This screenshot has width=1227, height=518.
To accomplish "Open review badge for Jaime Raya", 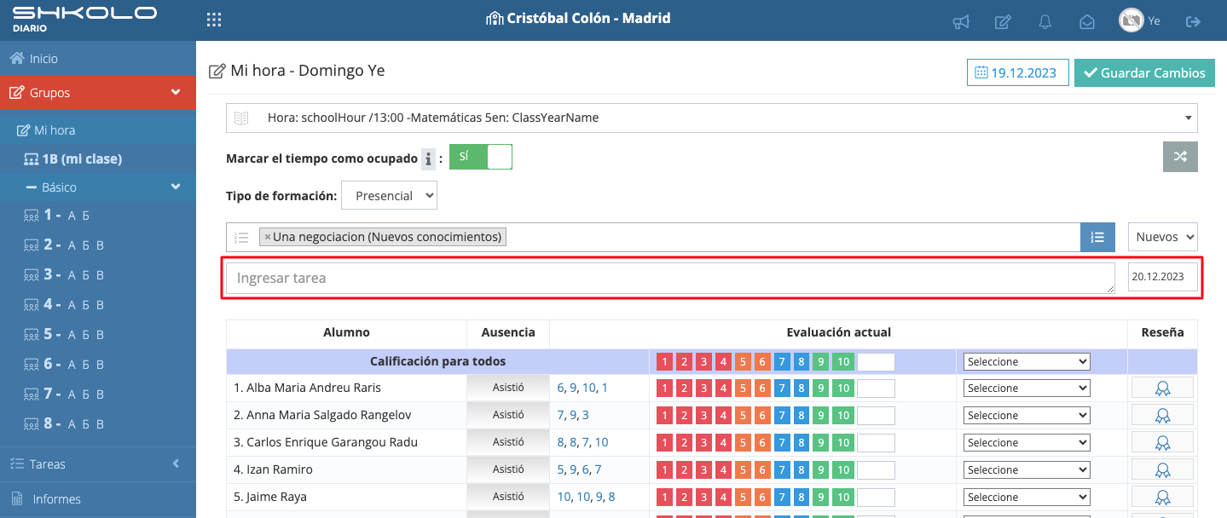I will pos(1162,498).
